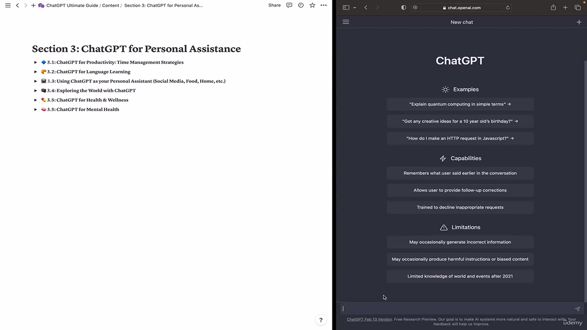This screenshot has height=330, width=587.
Task: Expand 3.4 Exploring the World toggle
Action: click(35, 91)
